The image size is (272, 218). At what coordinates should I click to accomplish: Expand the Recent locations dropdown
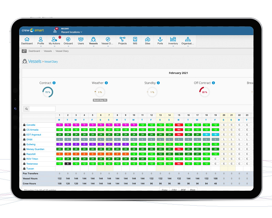click(71, 32)
